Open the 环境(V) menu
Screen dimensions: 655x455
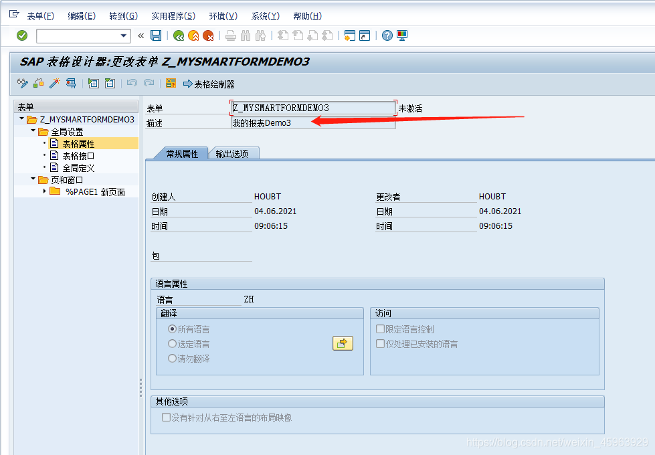coord(223,16)
